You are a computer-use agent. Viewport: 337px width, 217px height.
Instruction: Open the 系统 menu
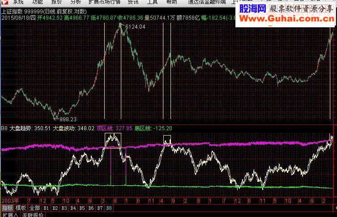pyautogui.click(x=18, y=2)
